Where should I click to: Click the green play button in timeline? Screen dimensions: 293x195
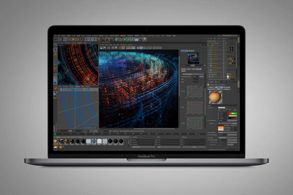click(95, 131)
